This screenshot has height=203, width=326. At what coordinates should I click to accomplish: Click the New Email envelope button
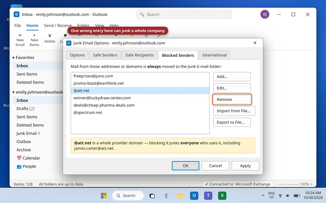20,40
